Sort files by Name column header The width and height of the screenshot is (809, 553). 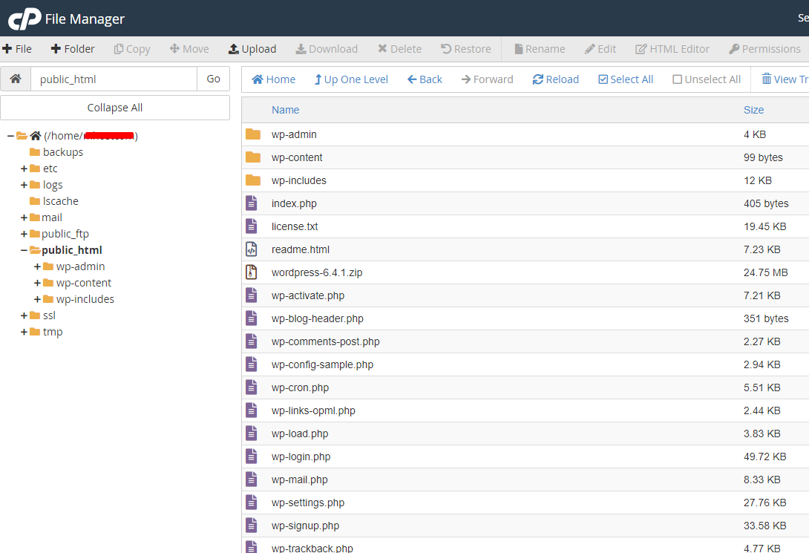point(285,110)
